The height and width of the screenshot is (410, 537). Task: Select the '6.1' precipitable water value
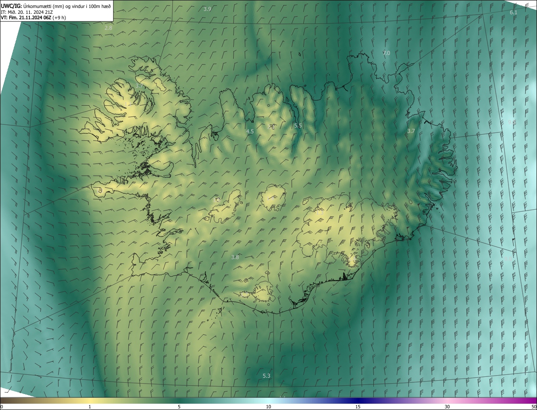point(514,13)
